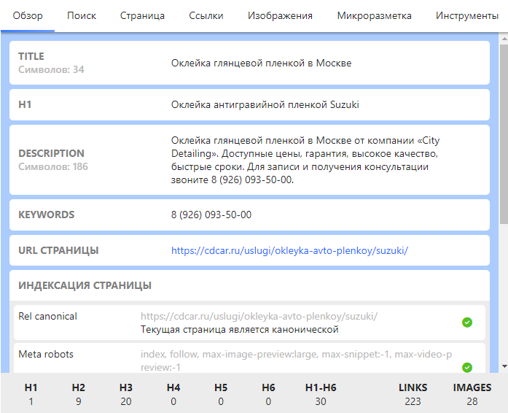Switch to the Микроразметка tab
Viewport: 508px width, 413px height.
click(374, 15)
